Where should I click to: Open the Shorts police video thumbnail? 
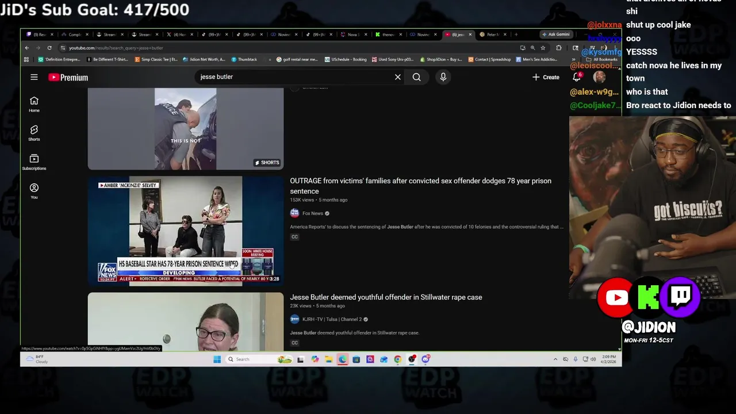[186, 129]
